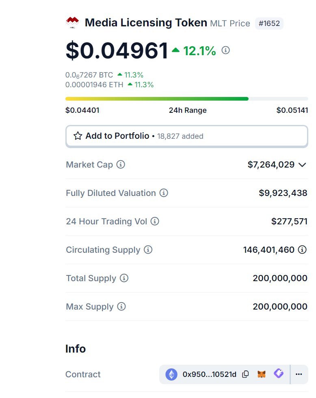Viewport: 316px width, 398px height.
Task: Click the $0.04961 price value
Action: 117,51
